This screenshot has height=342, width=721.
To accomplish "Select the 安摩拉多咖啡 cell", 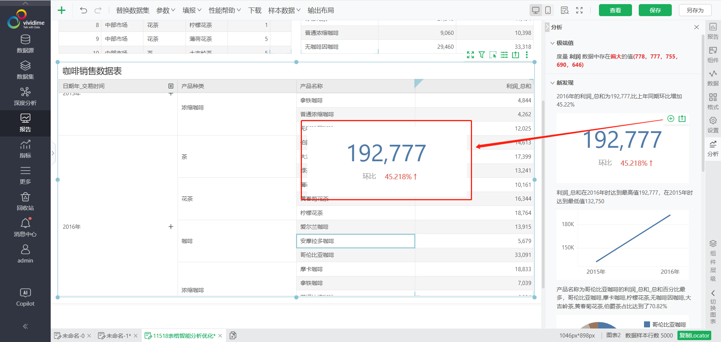I will click(x=356, y=241).
